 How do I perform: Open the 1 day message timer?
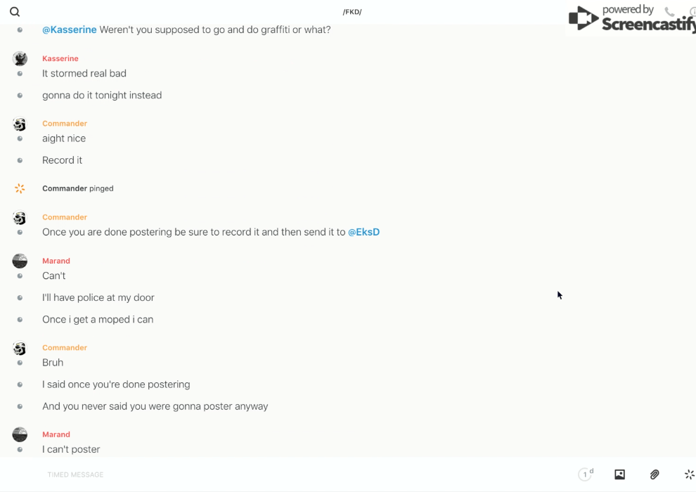point(586,474)
